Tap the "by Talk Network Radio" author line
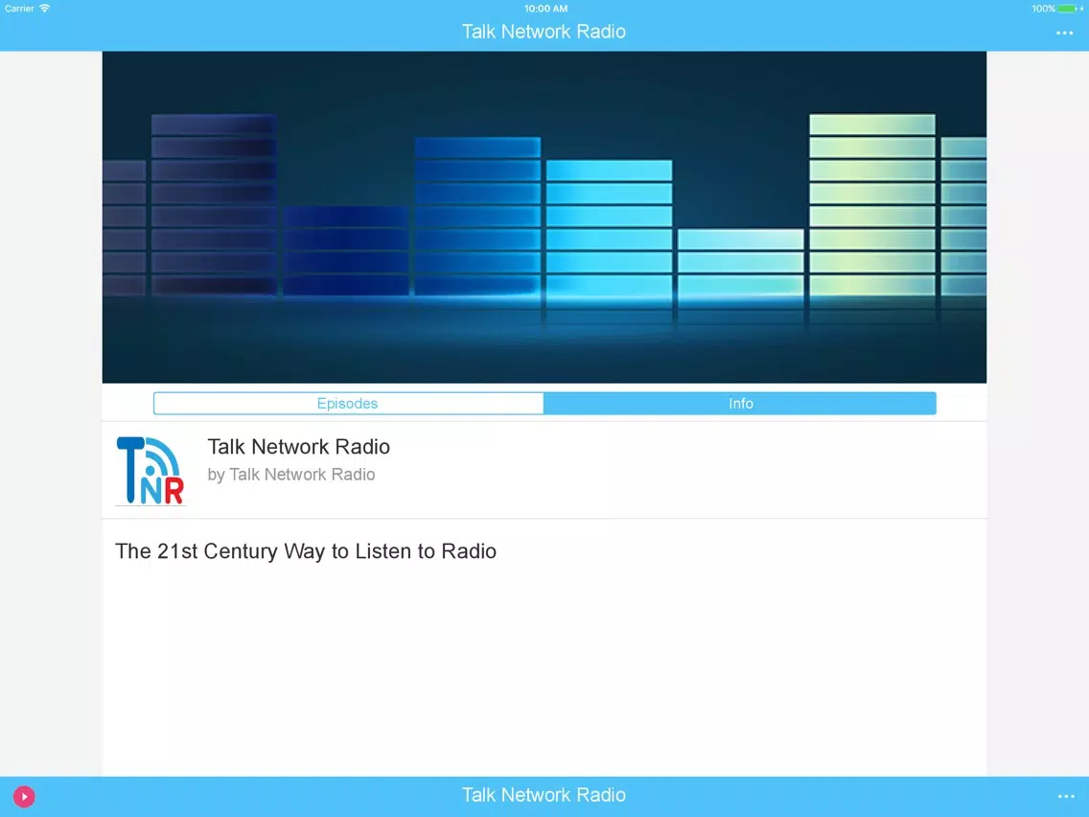Screen dimensions: 1089x817 (x=290, y=475)
